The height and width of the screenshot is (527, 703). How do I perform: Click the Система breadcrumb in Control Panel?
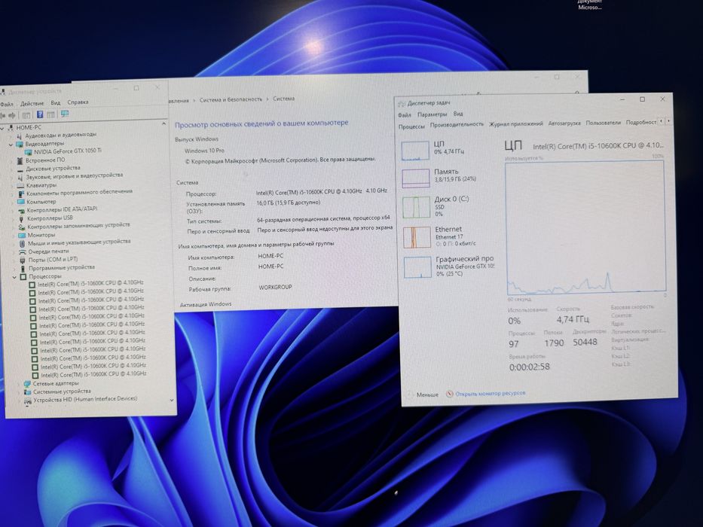point(283,99)
